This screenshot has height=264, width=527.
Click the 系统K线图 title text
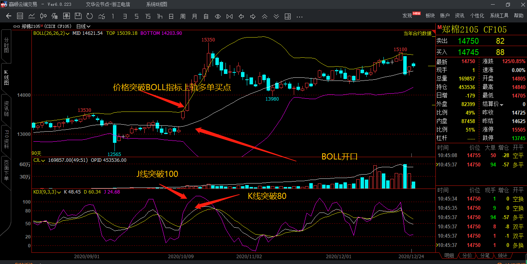(x=157, y=4)
